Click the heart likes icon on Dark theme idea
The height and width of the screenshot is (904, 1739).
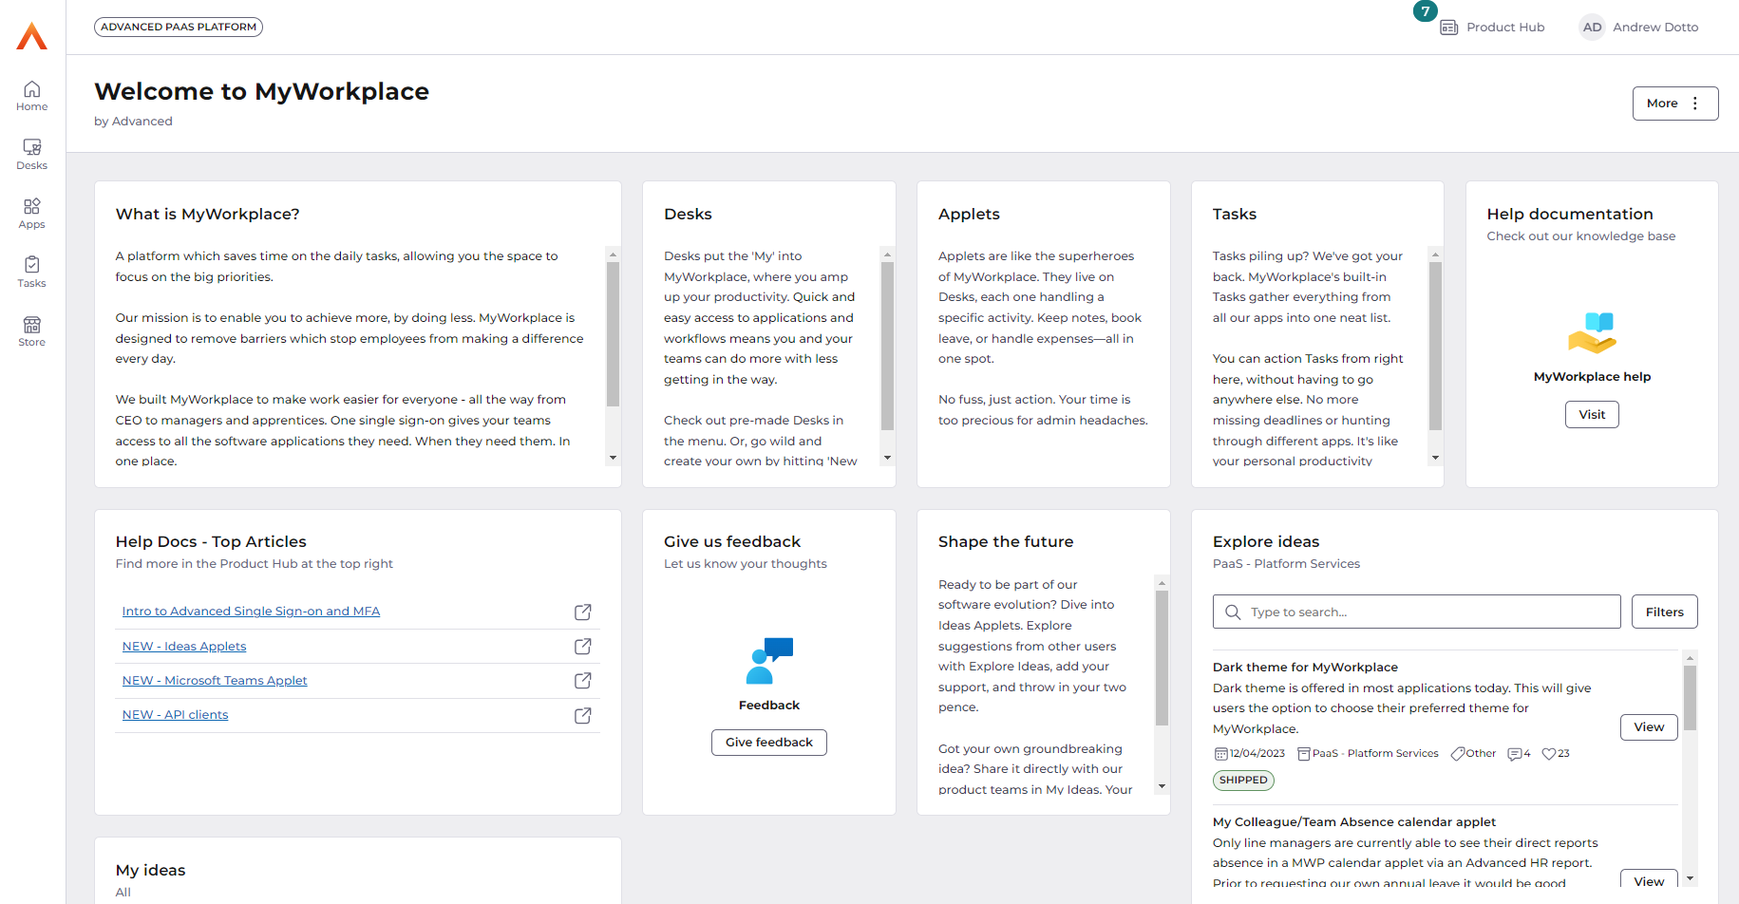(x=1549, y=754)
